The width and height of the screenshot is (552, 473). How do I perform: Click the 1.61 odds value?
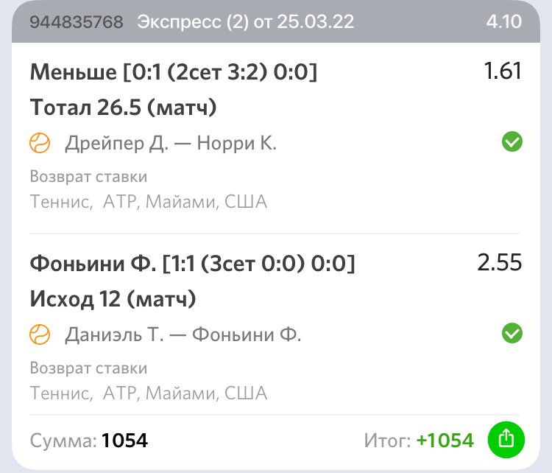click(502, 71)
